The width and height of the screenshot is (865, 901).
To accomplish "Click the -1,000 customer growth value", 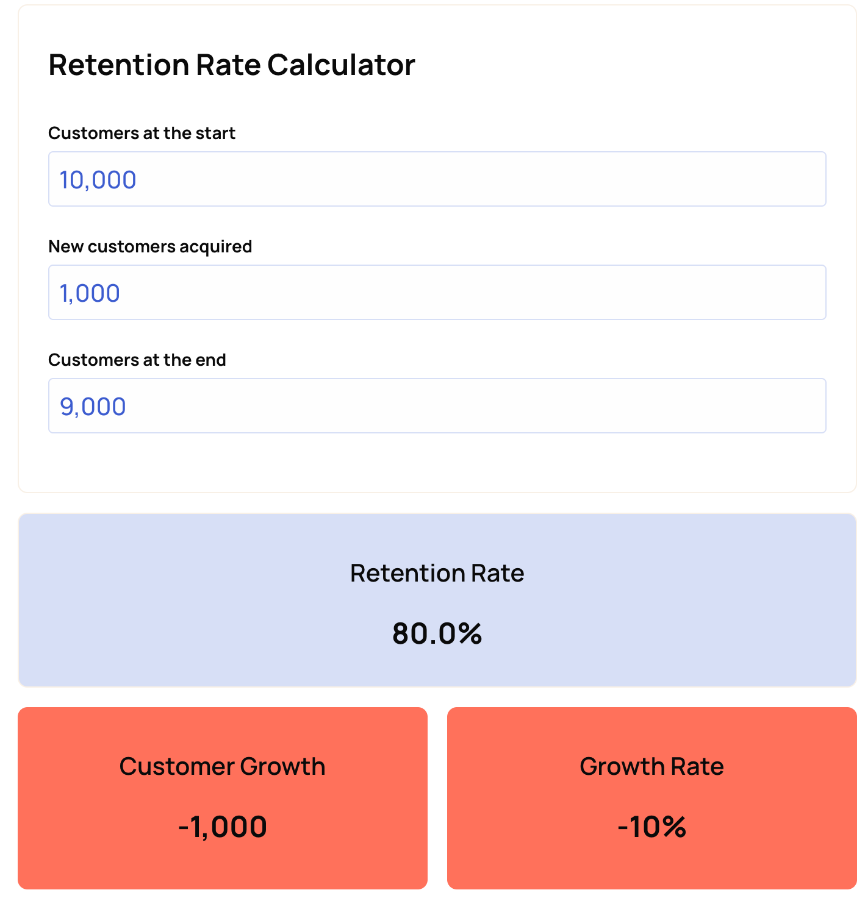I will click(x=222, y=827).
